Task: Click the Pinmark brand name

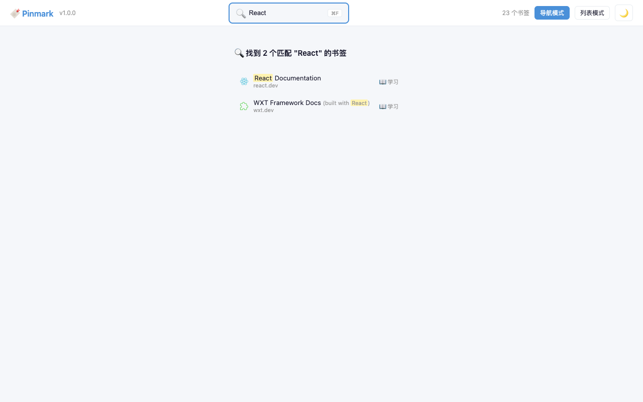Action: [38, 14]
